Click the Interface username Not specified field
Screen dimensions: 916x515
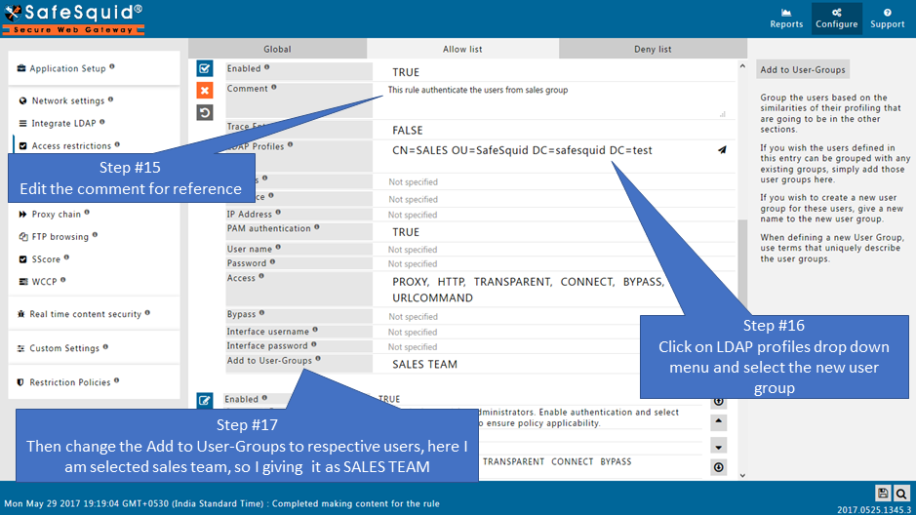tap(413, 333)
